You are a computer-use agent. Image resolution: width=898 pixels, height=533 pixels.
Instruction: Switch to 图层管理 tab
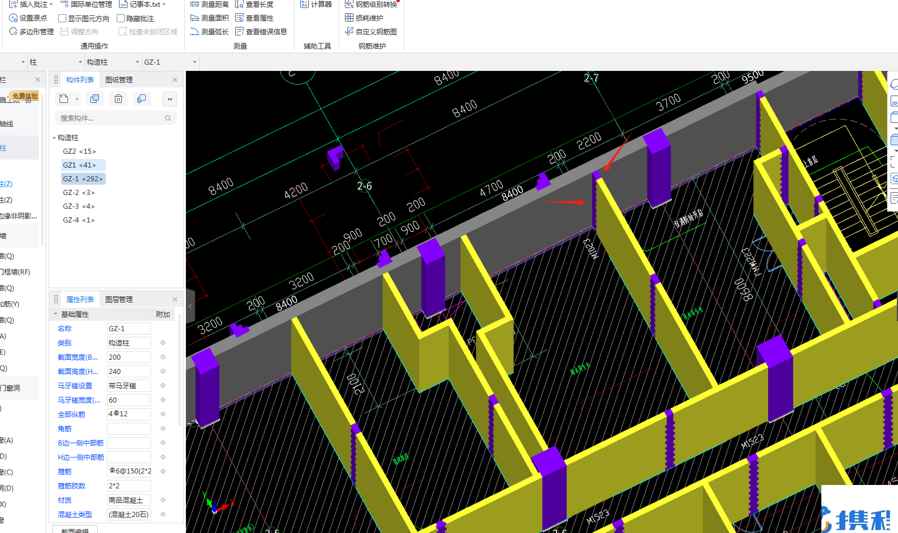pos(119,300)
